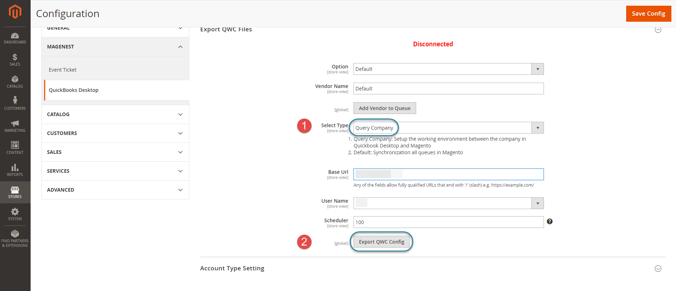Open the Select Type dropdown
Screen dimensions: 676x291
click(x=448, y=128)
